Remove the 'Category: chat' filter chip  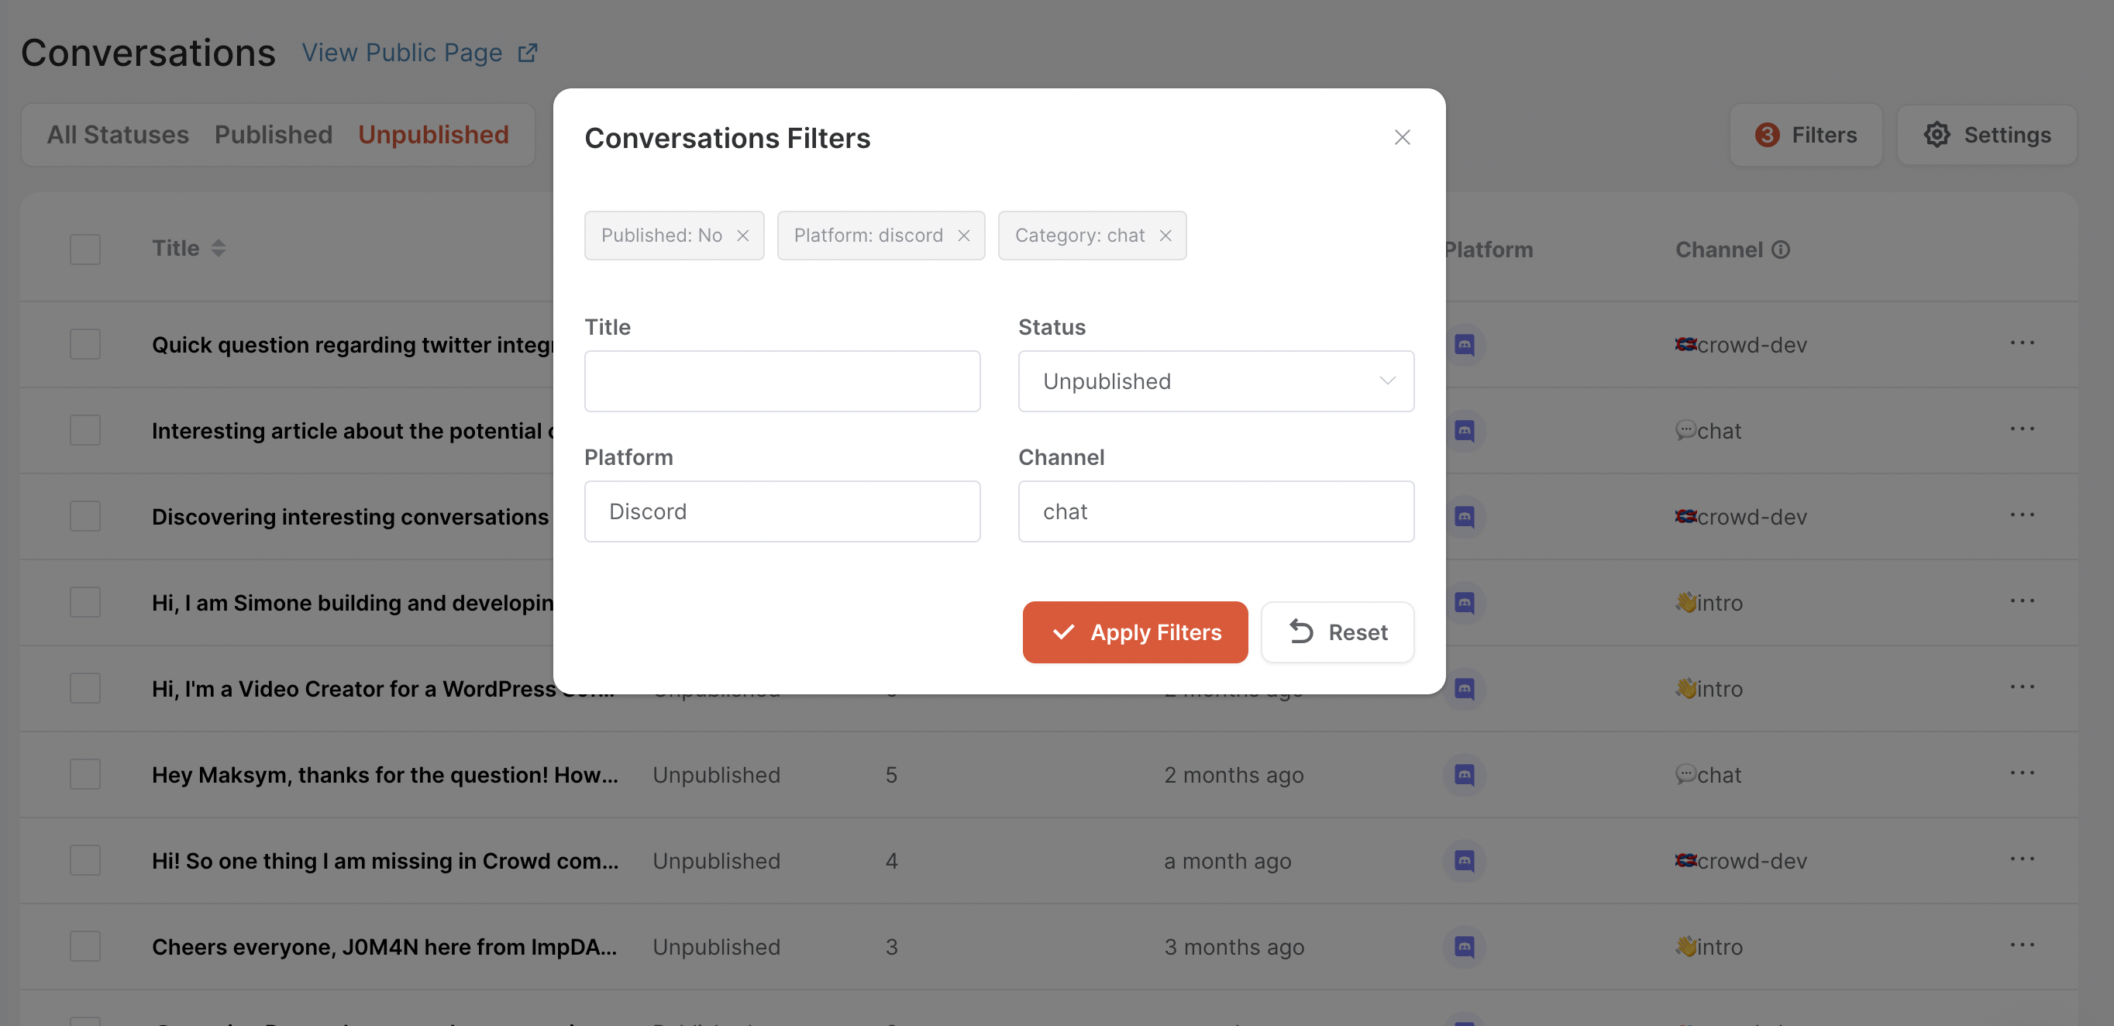(1165, 236)
